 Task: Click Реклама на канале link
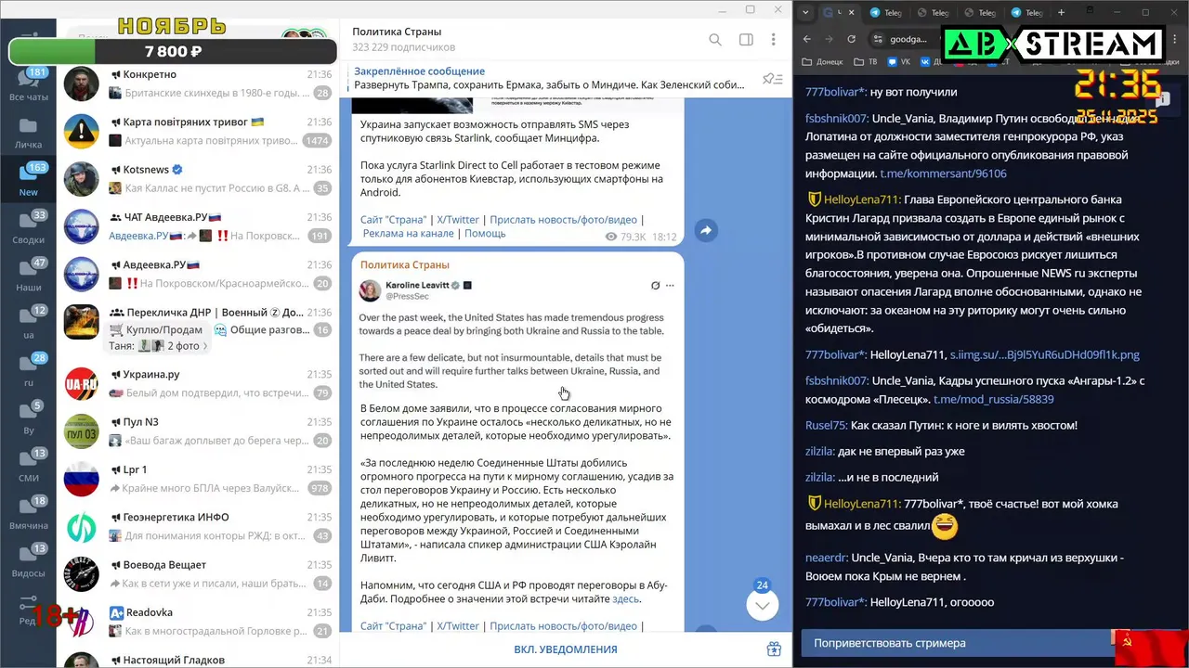coord(408,234)
